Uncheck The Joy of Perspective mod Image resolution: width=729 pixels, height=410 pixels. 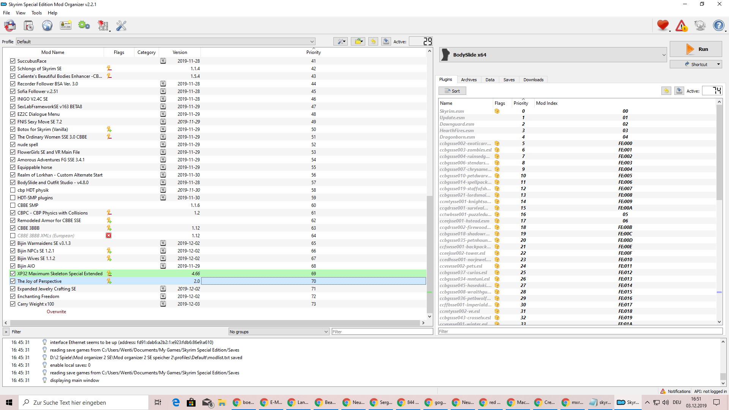click(13, 281)
